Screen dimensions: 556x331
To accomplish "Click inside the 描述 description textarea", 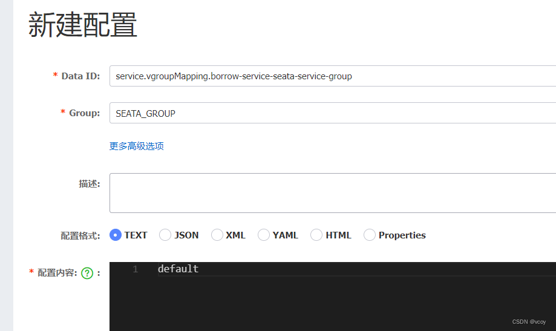I will (333, 193).
